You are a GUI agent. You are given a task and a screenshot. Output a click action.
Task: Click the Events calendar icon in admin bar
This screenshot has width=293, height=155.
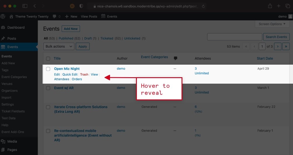[103, 16]
